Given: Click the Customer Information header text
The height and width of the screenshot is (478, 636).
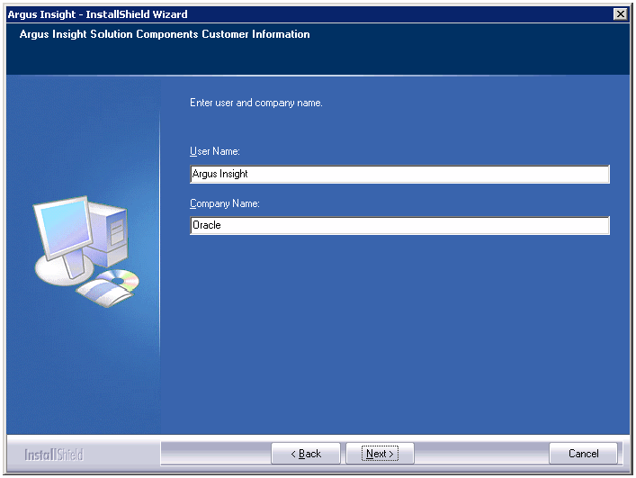Looking at the screenshot, I should [x=165, y=34].
